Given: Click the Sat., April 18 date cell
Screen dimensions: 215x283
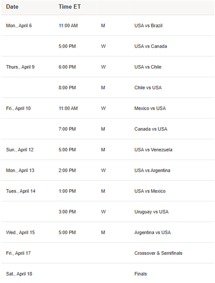Looking at the screenshot, I should coord(19,274).
